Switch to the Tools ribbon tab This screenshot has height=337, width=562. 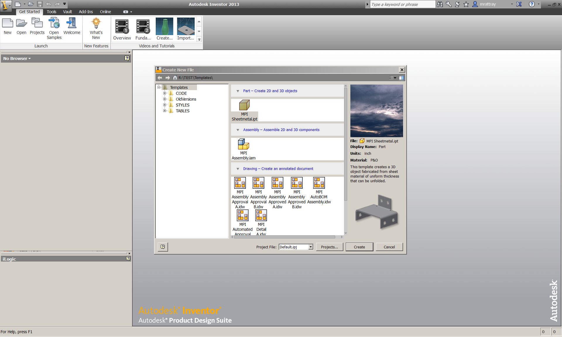pos(52,12)
